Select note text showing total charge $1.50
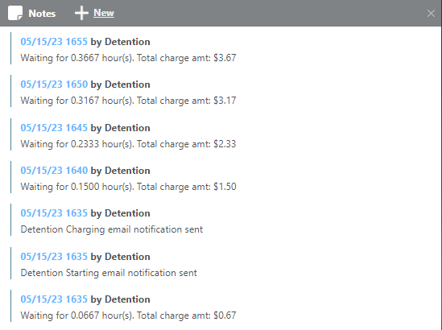The width and height of the screenshot is (442, 330). 128,187
